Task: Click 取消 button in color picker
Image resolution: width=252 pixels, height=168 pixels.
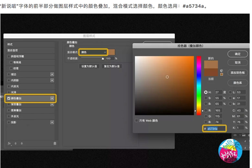Action: pyautogui.click(x=237, y=63)
